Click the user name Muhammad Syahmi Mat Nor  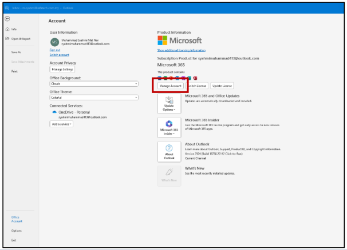click(80, 40)
